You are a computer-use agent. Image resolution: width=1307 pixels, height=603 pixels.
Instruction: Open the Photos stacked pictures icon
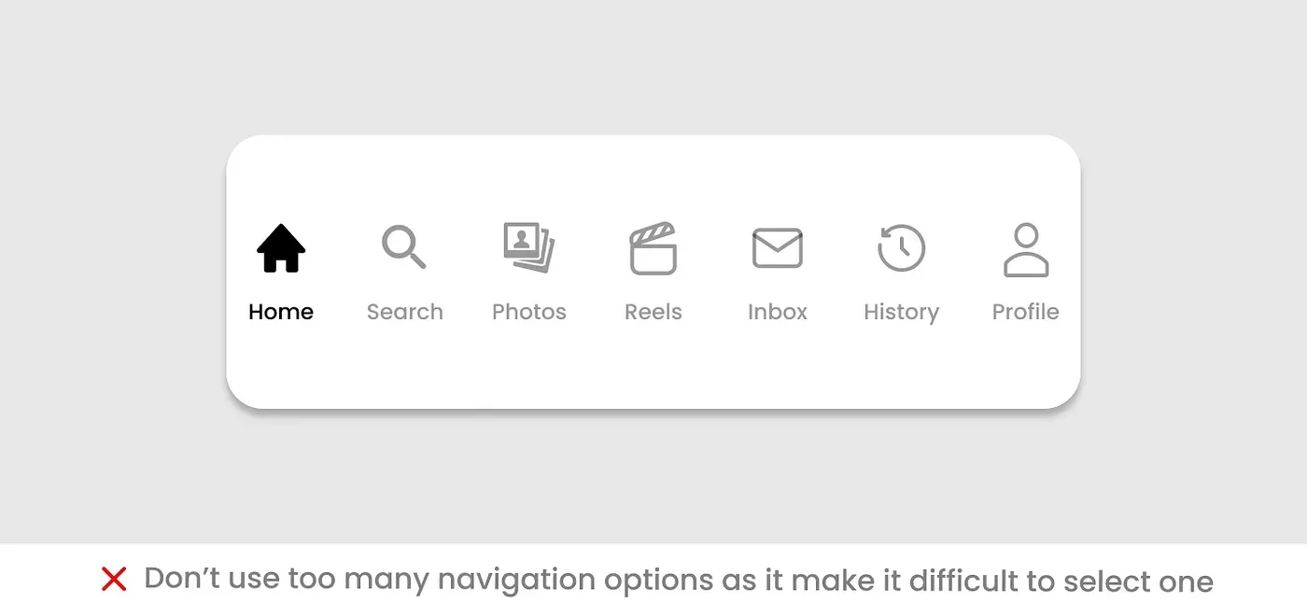click(528, 248)
